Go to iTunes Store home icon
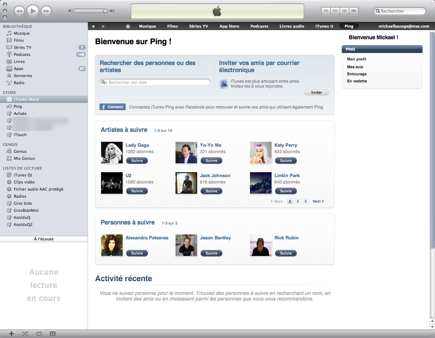Screen dimensions: 435x338 (x=128, y=26)
